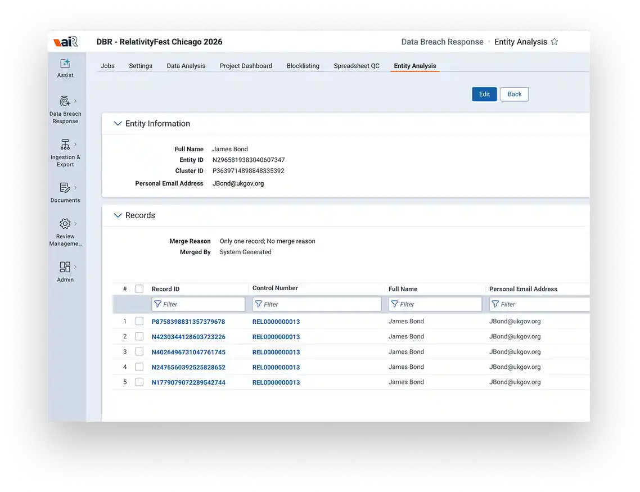Click the funnel icon in Control Number filter
The height and width of the screenshot is (492, 640).
click(x=259, y=304)
